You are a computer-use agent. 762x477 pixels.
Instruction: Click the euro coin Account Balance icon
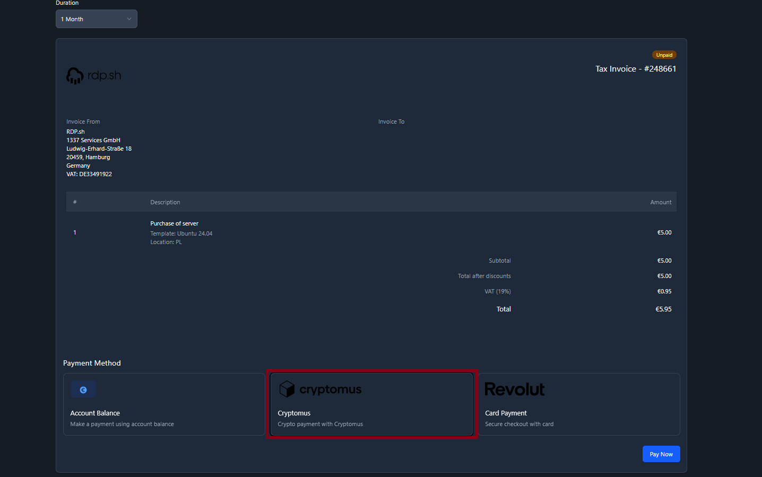click(x=83, y=389)
